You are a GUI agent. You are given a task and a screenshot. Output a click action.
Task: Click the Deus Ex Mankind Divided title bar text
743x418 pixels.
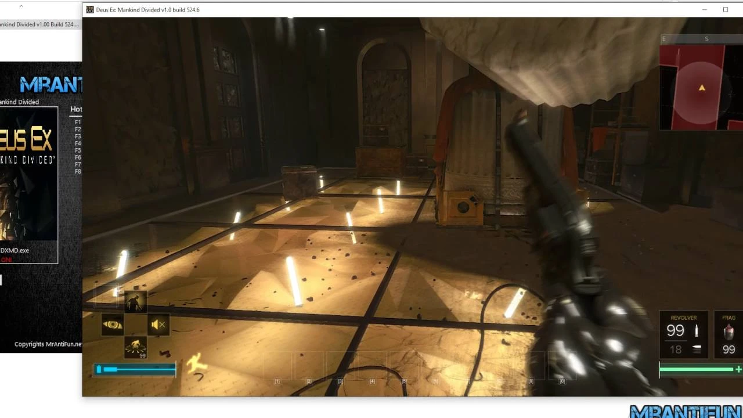[147, 10]
